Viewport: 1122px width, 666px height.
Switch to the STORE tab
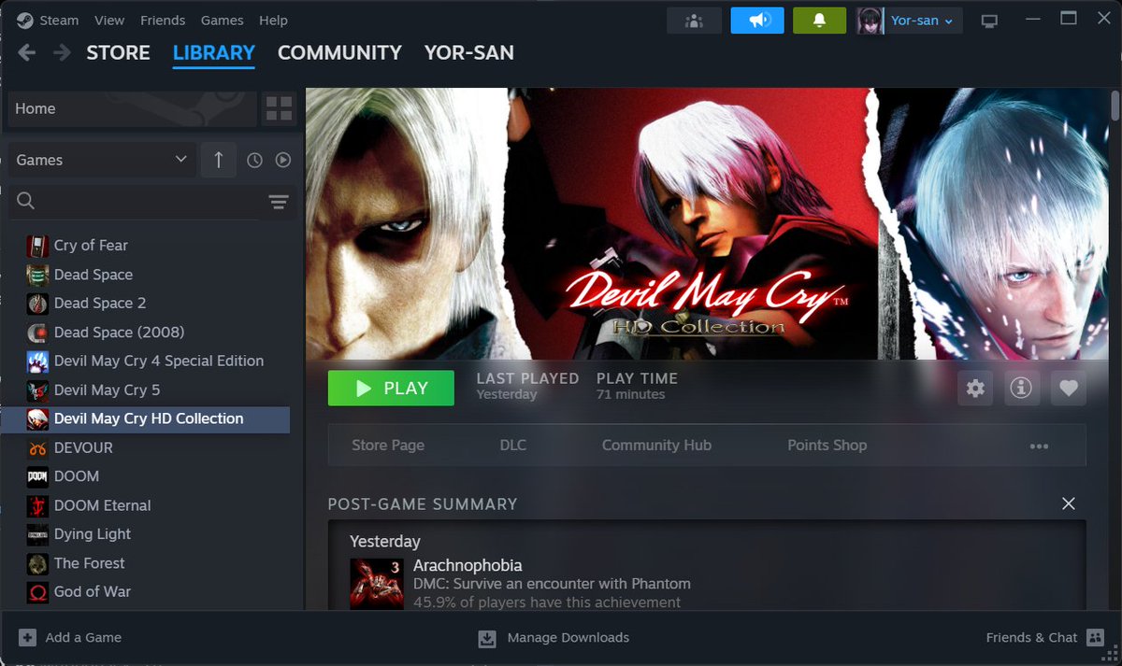118,53
